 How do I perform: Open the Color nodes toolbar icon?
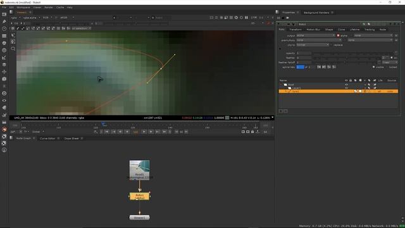pyautogui.click(x=4, y=43)
